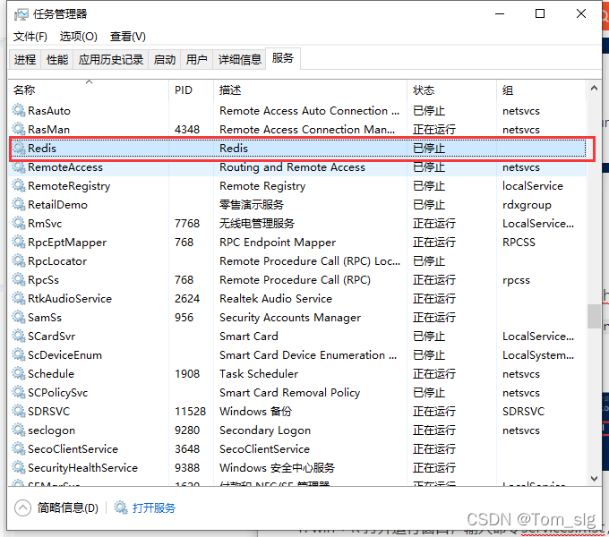Click the gear icon beside RasAuto

pos(19,111)
